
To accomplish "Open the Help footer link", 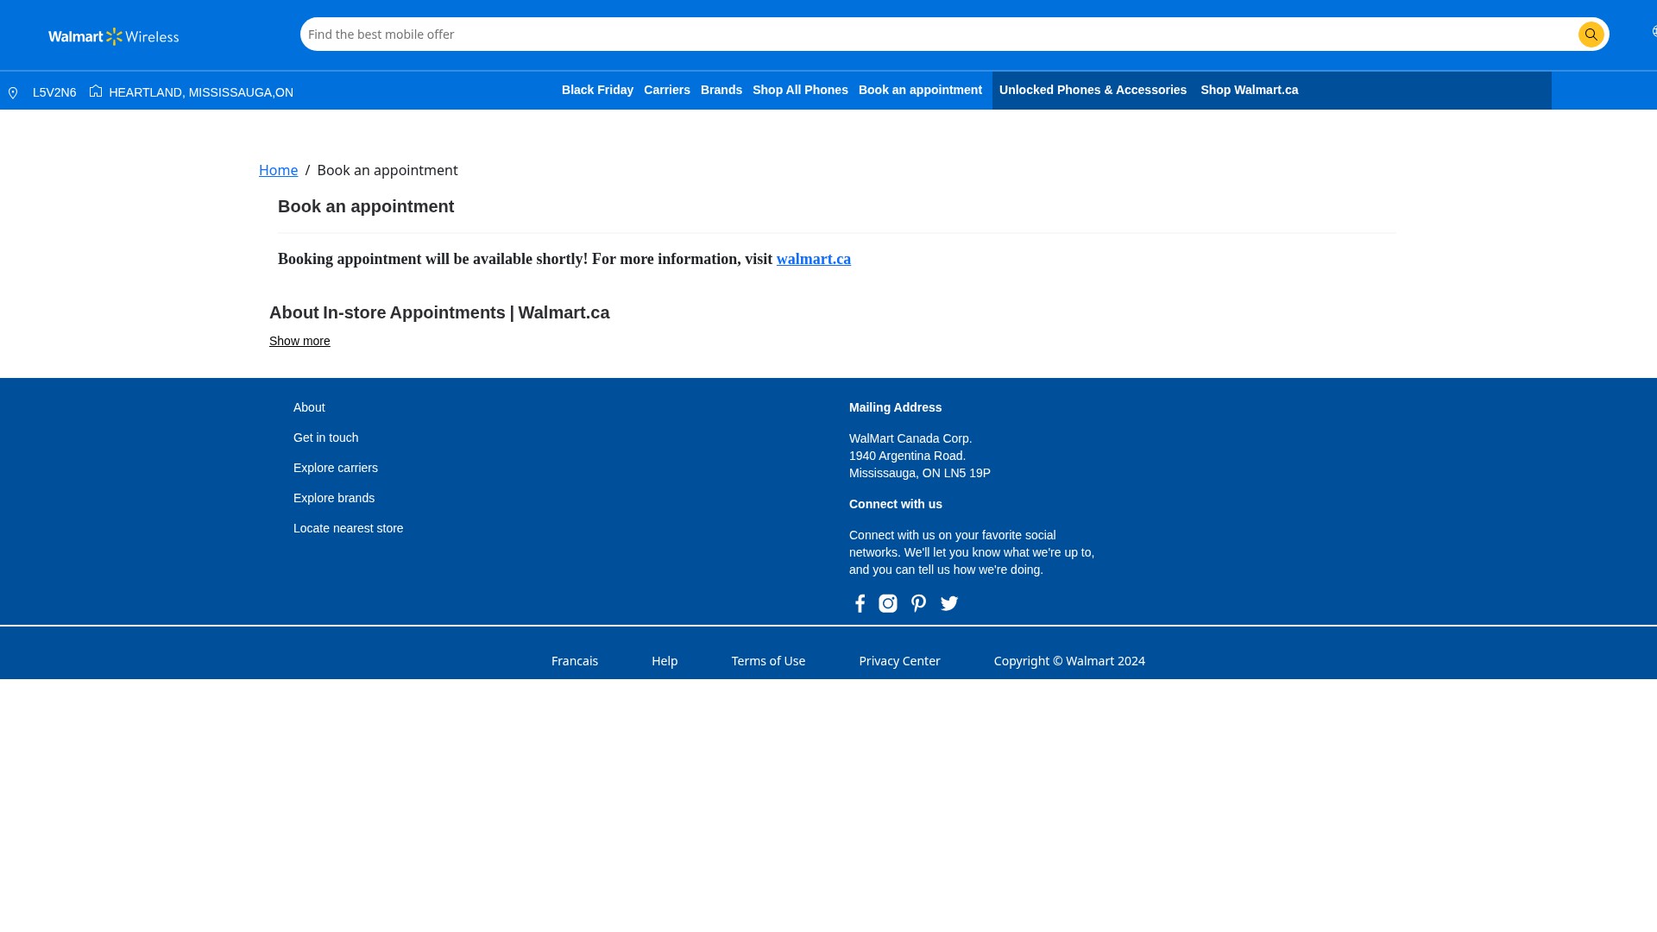I will (x=665, y=661).
